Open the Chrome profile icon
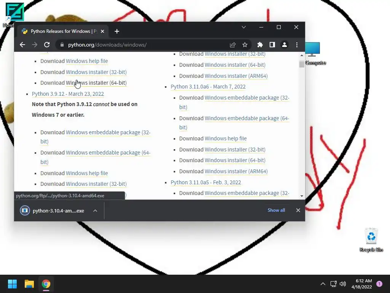The image size is (390, 293). click(x=284, y=45)
